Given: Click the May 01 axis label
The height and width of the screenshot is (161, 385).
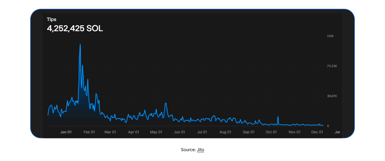Looking at the screenshot, I should tap(156, 132).
